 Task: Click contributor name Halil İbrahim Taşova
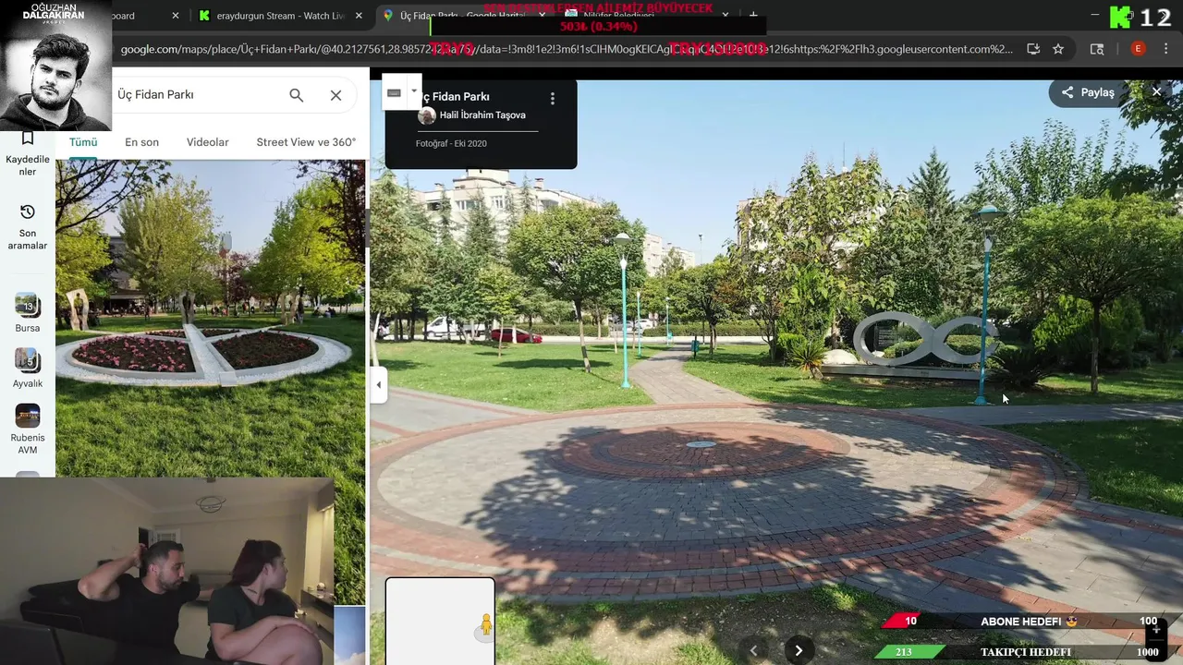[x=482, y=115]
